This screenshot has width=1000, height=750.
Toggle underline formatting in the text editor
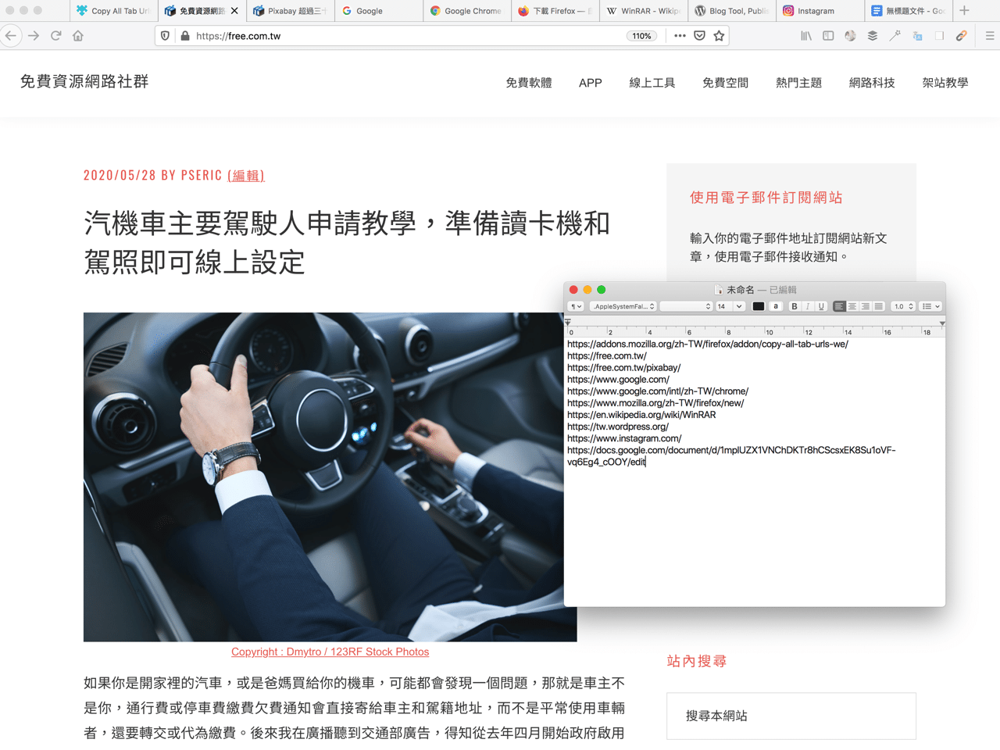821,306
